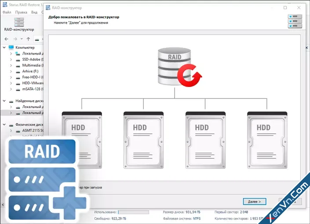Click the Нажмите "Далее" для продолжения text
The image size is (310, 224).
tap(81, 23)
